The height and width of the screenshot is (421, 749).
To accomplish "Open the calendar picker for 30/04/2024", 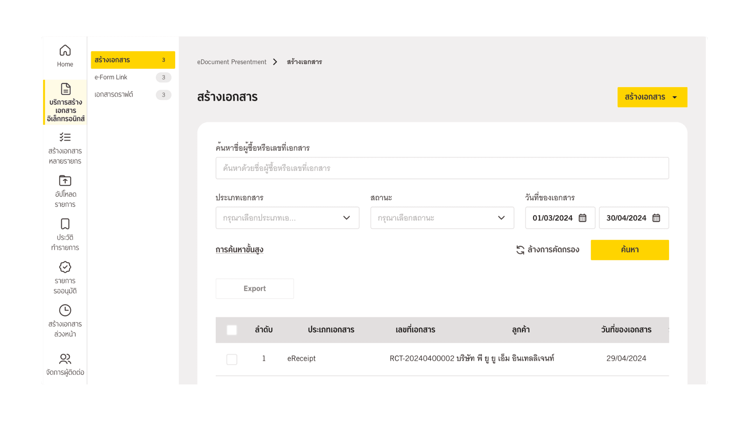I will click(x=656, y=218).
